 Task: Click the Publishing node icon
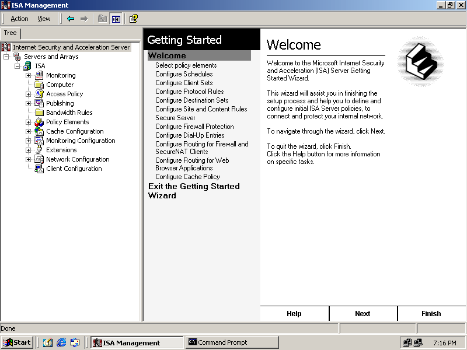click(39, 103)
